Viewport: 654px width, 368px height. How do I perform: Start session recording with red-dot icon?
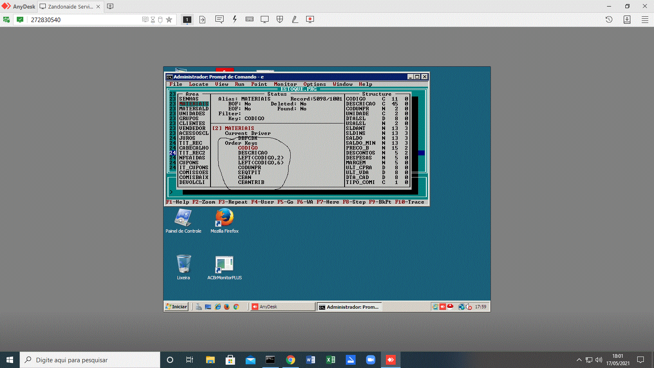(310, 20)
